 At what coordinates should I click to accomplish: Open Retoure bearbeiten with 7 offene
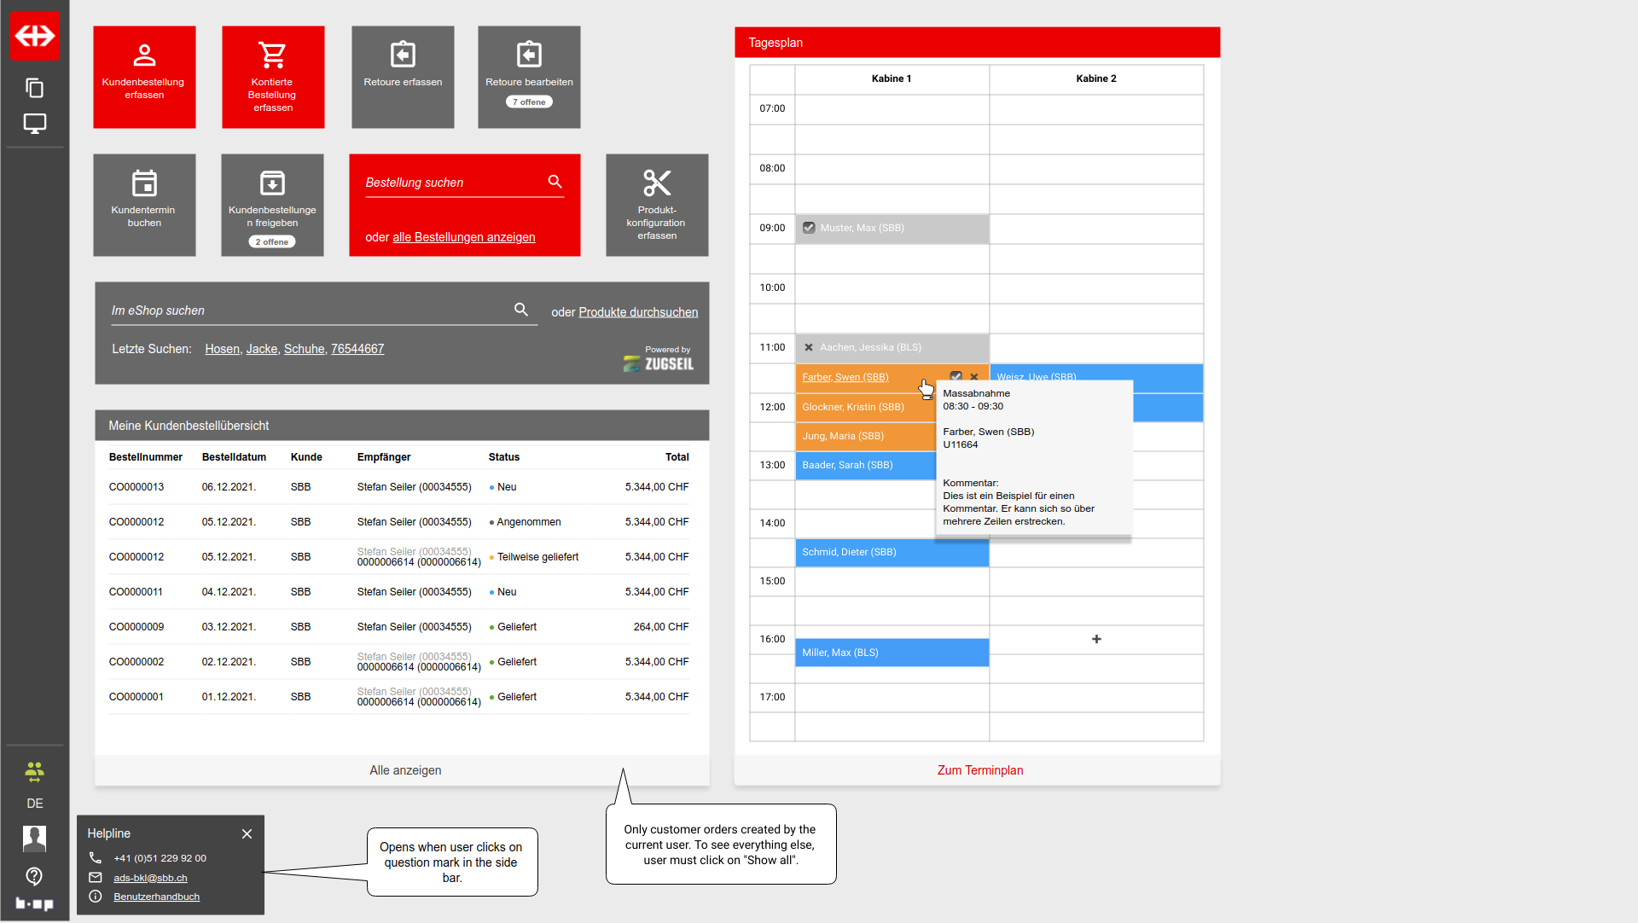click(529, 77)
